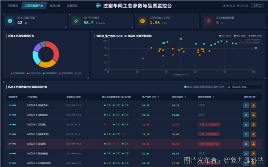The width and height of the screenshot is (268, 167).
Task: Click the recipe REC-PMMA-V1.1
Action: point(74,154)
